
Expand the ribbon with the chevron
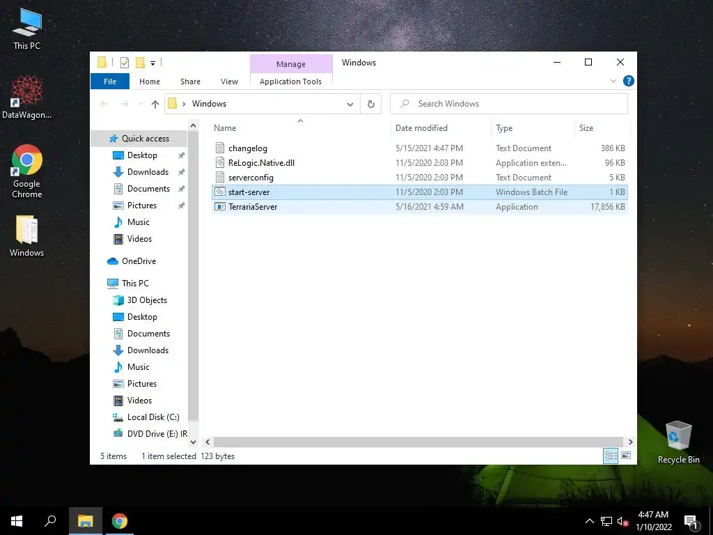[x=613, y=81]
